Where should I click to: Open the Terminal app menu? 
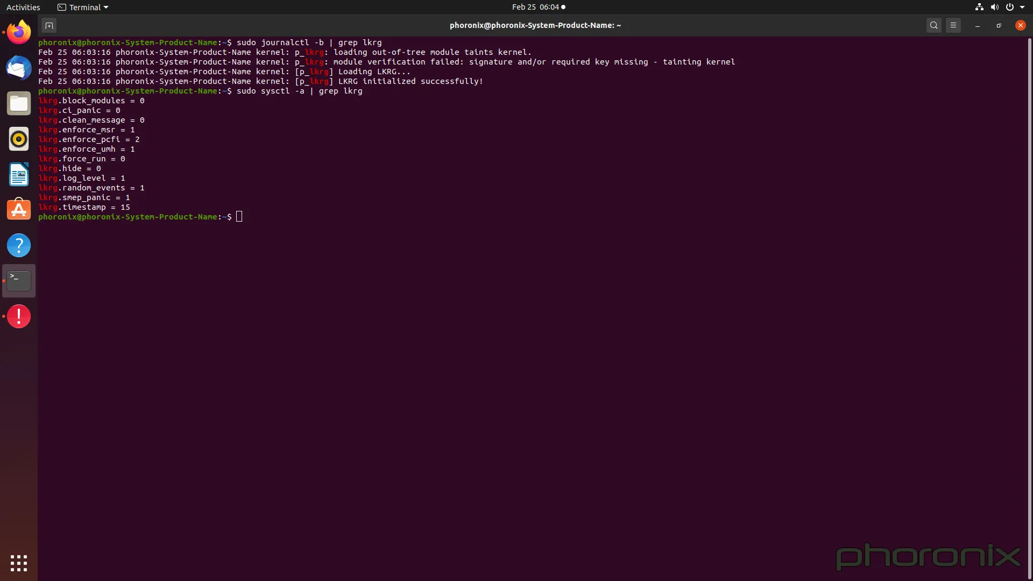[83, 7]
